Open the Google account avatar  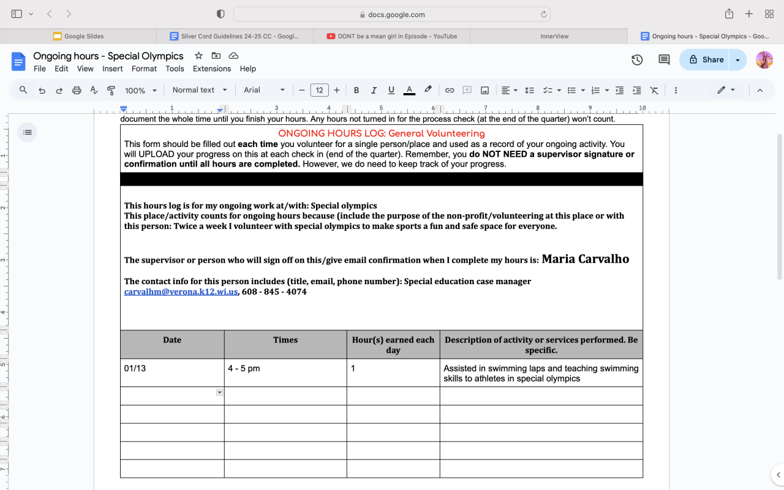(764, 59)
